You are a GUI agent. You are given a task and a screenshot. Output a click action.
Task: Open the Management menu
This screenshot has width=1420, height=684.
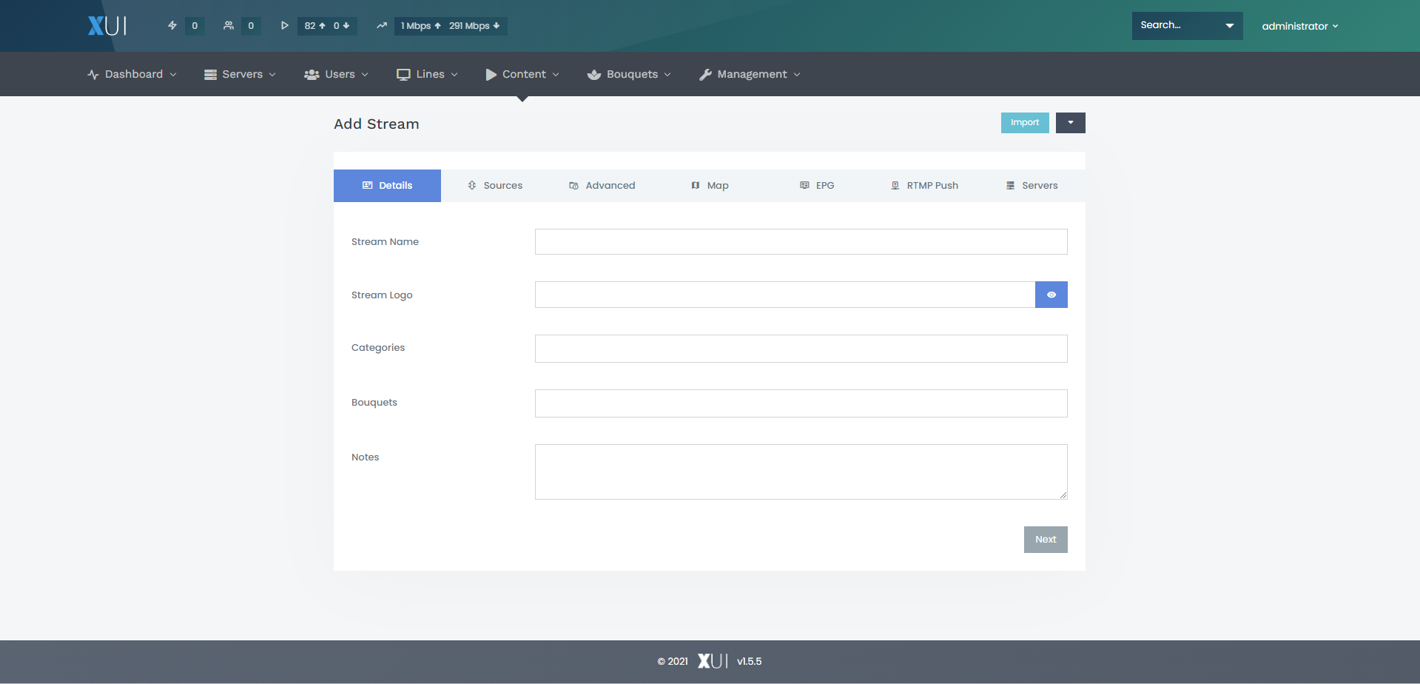click(x=750, y=74)
